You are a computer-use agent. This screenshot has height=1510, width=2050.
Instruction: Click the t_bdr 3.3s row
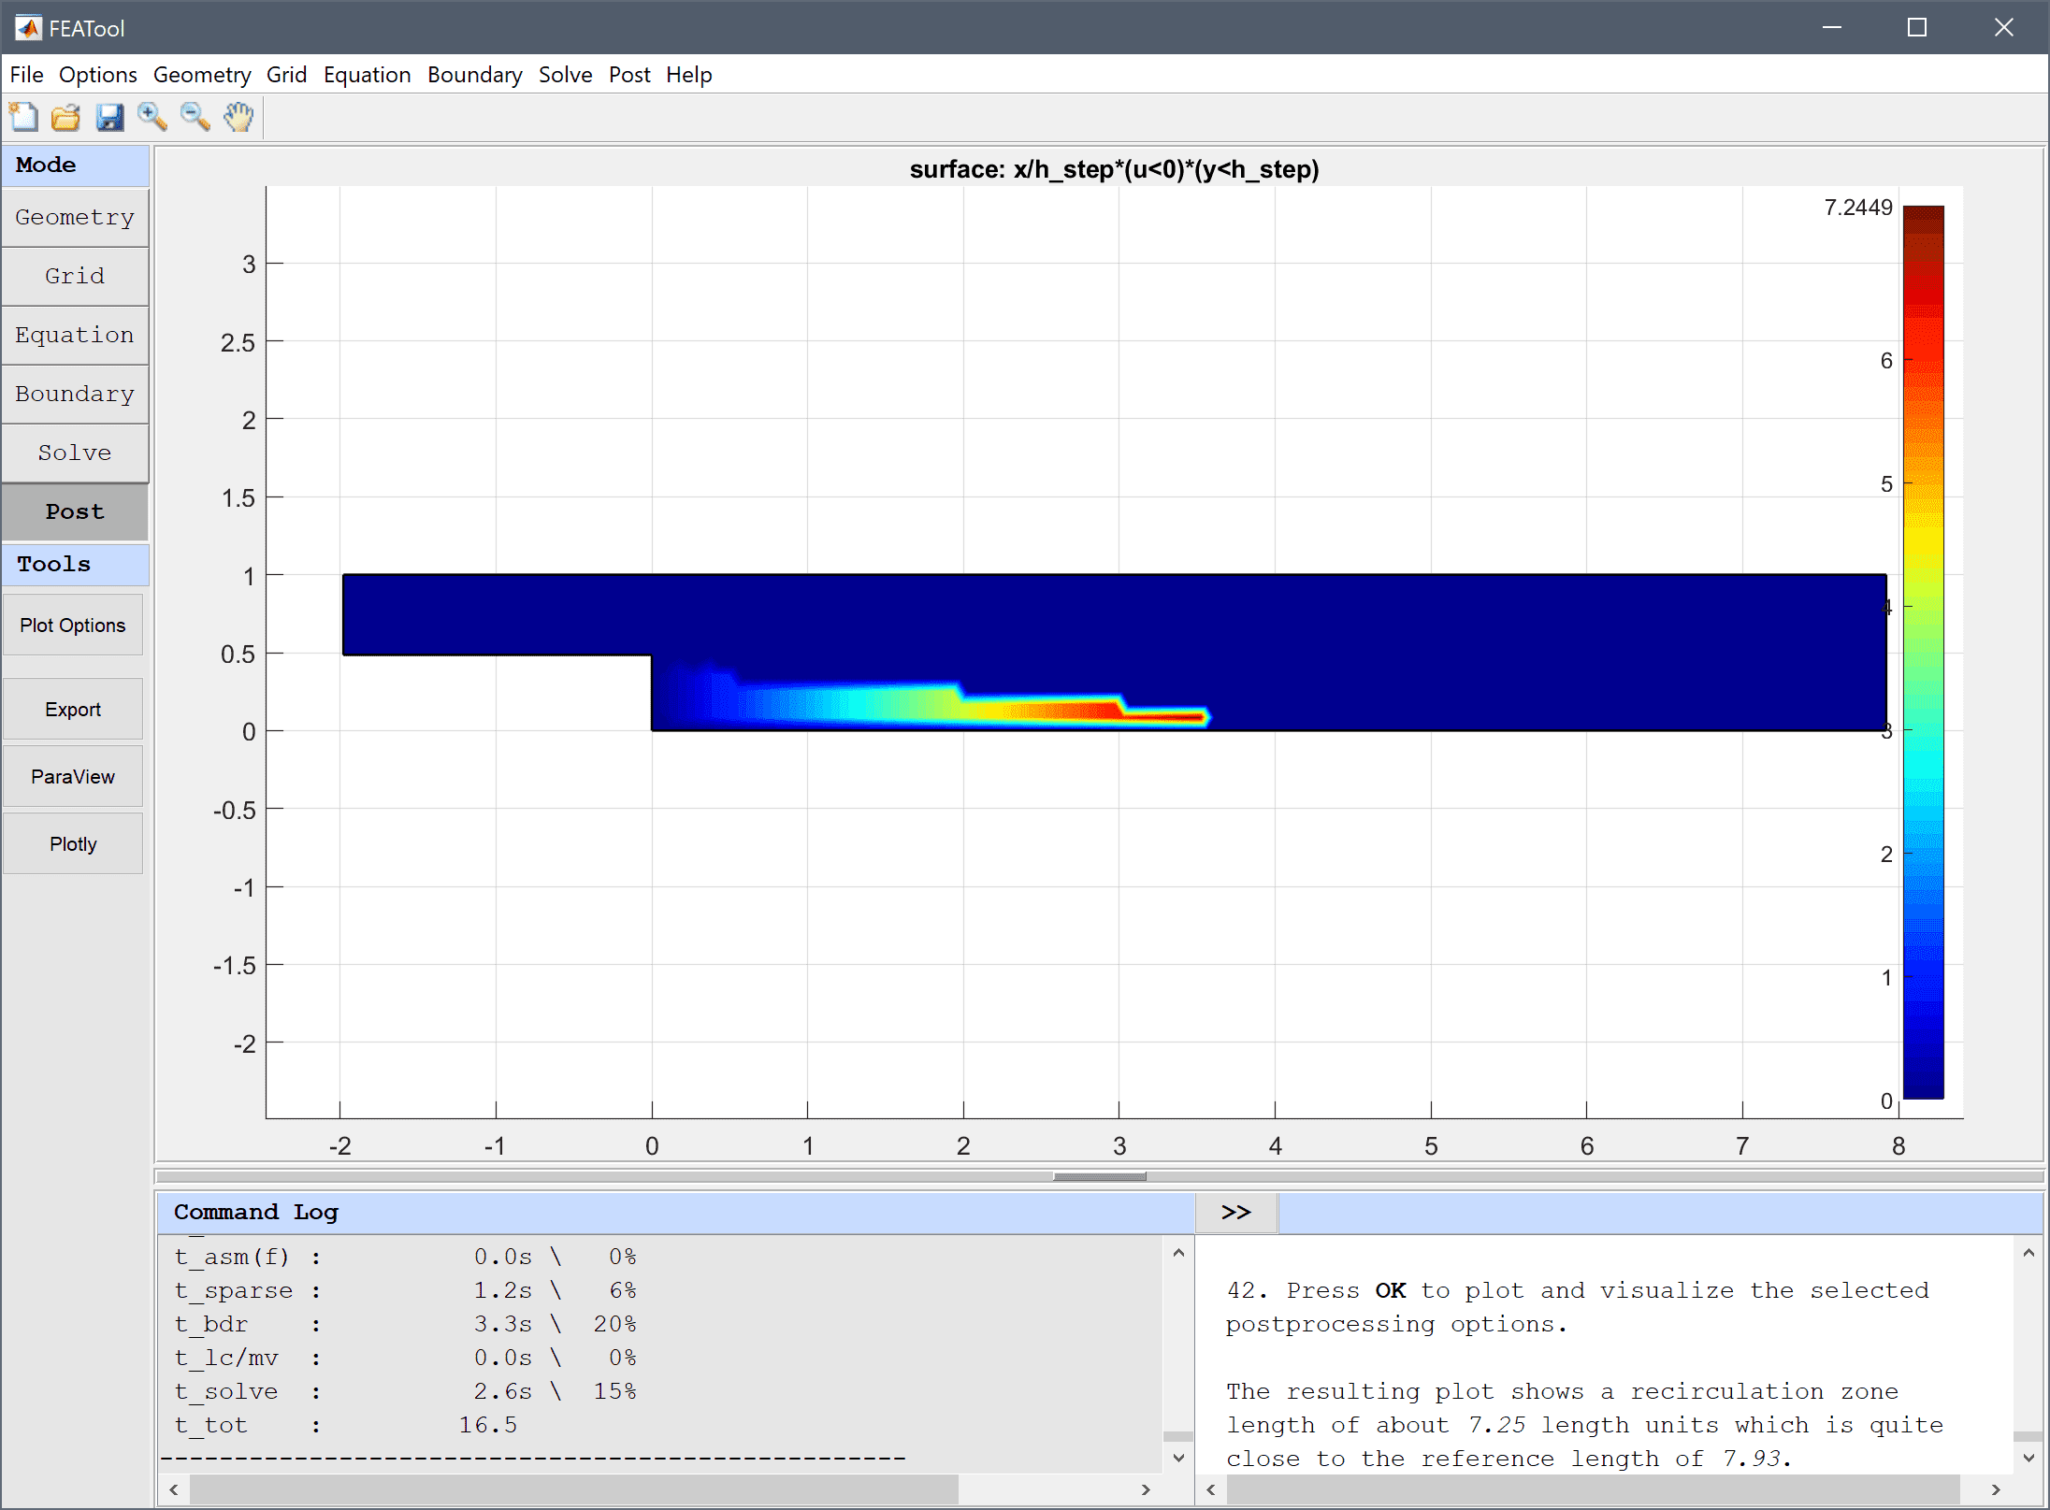coord(405,1324)
